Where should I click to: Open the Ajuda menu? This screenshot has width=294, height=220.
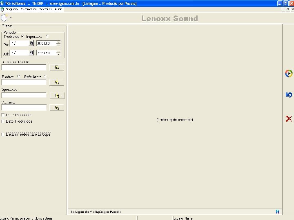tap(58, 9)
